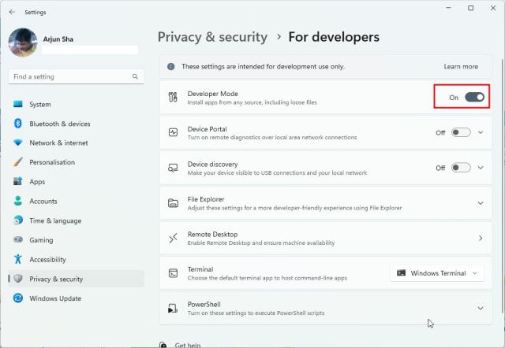Open System in the sidebar
505x348 pixels.
(40, 105)
